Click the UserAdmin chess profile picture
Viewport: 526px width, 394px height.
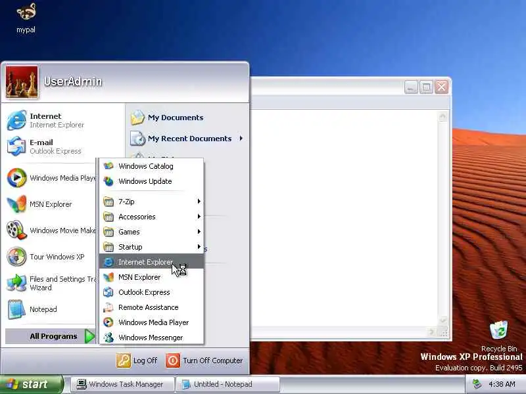click(22, 82)
